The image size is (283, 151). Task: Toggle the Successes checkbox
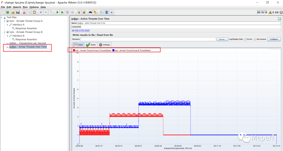pyautogui.click(x=255, y=39)
